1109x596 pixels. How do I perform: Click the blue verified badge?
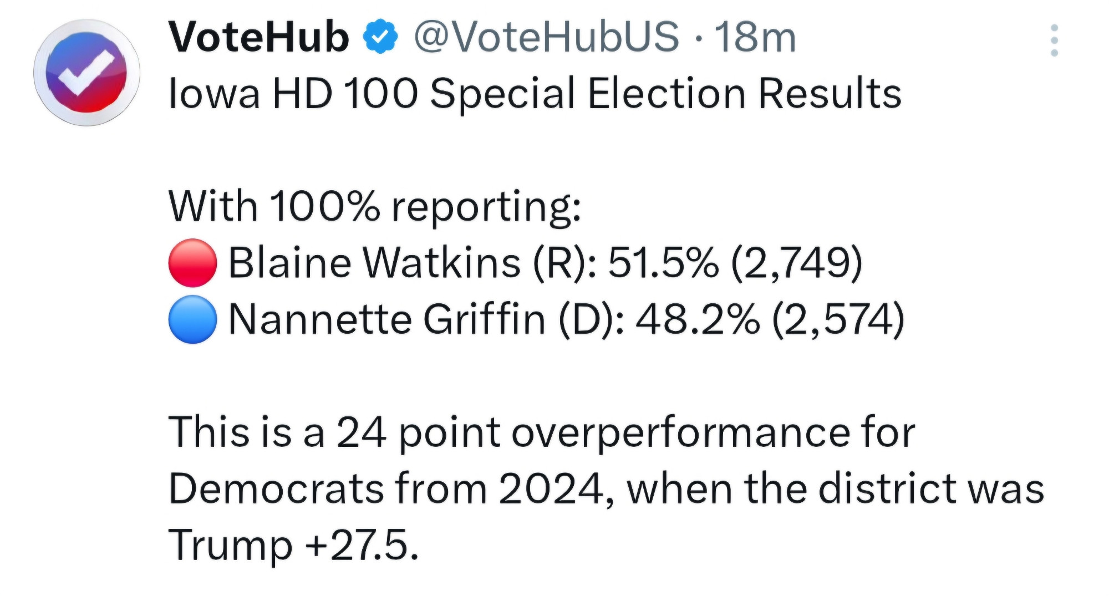(x=380, y=37)
